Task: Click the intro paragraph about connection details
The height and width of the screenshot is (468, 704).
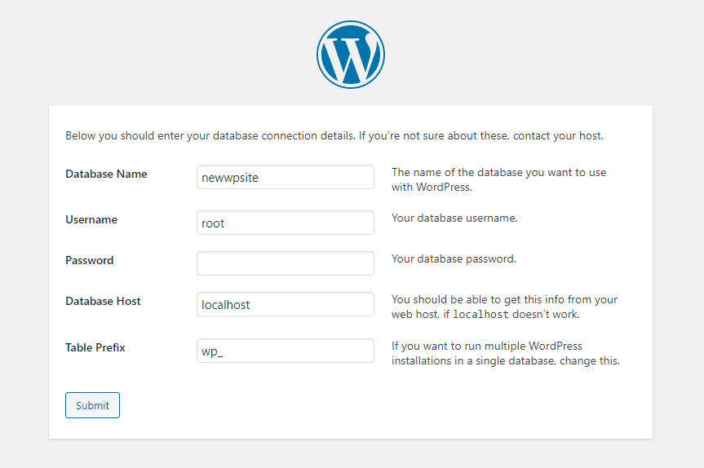Action: (334, 135)
